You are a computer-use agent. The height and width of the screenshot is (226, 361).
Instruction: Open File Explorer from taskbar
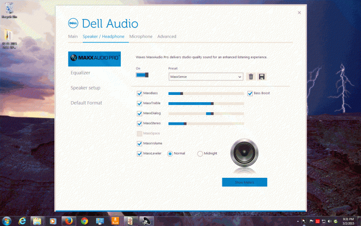(x=37, y=221)
